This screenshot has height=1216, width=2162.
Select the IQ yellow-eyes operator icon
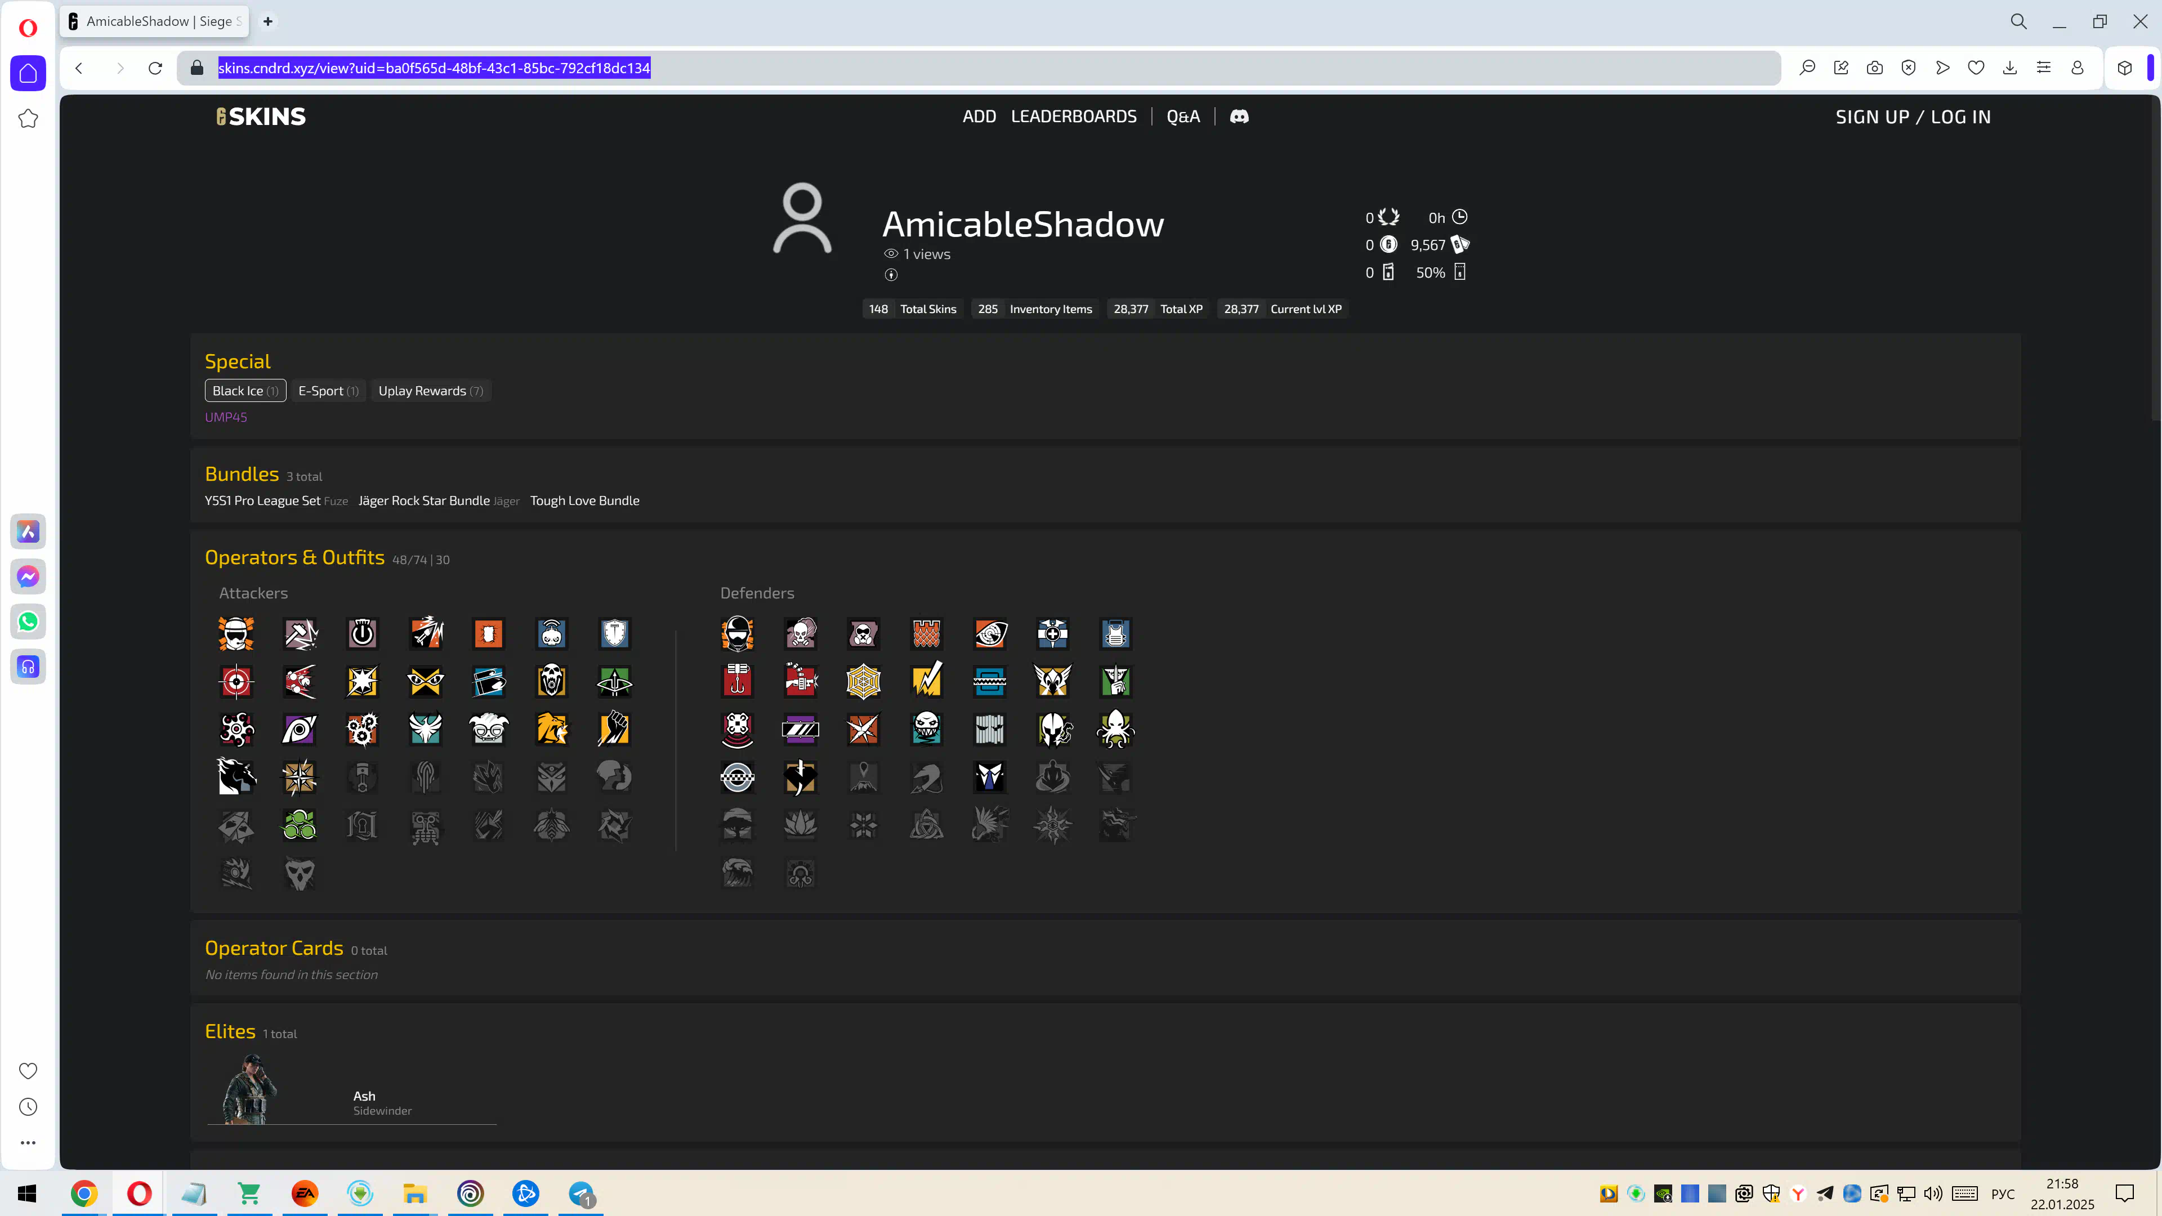tap(426, 681)
